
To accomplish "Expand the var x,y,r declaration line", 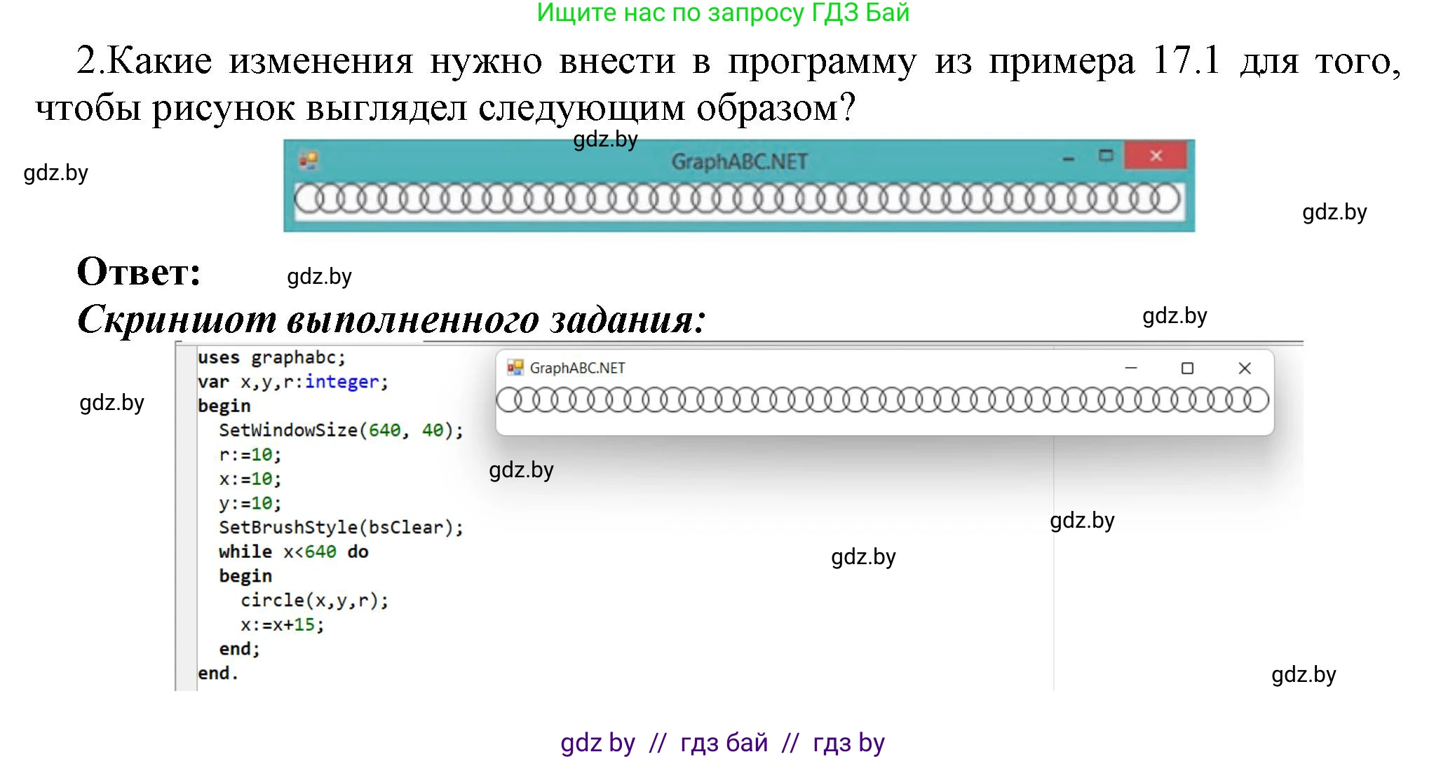I will coord(292,382).
